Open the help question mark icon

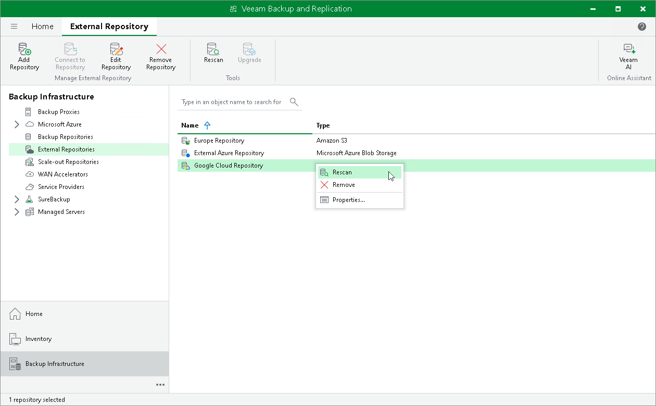tap(642, 27)
